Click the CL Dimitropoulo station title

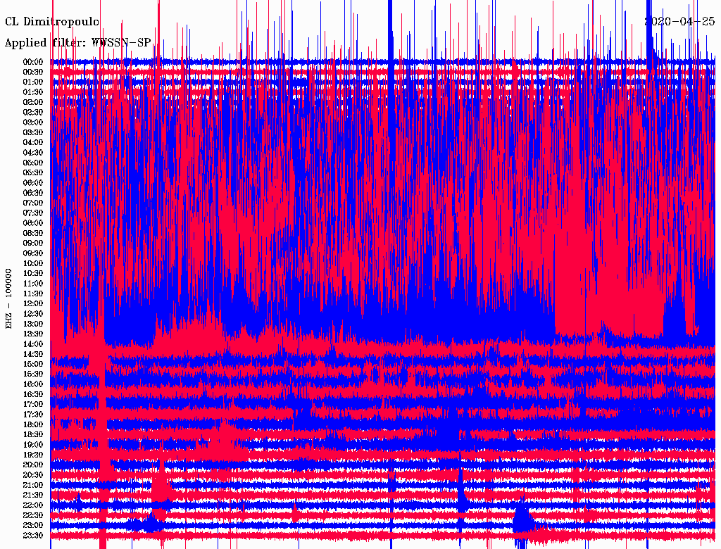[52, 23]
